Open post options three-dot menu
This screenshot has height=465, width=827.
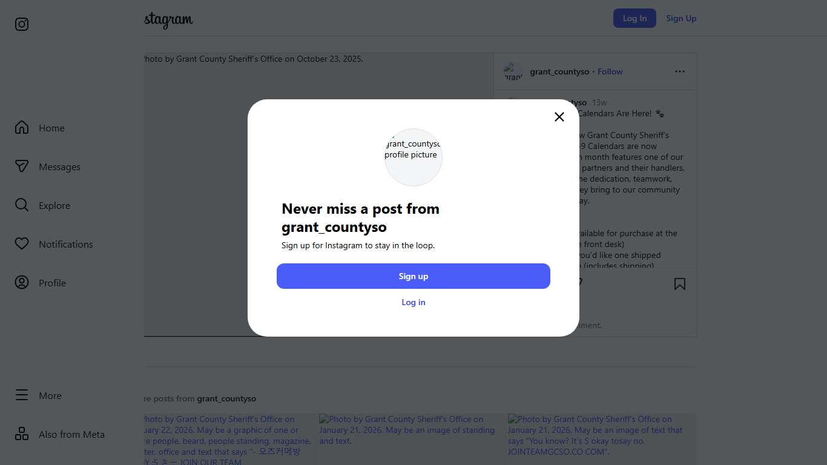click(x=680, y=71)
